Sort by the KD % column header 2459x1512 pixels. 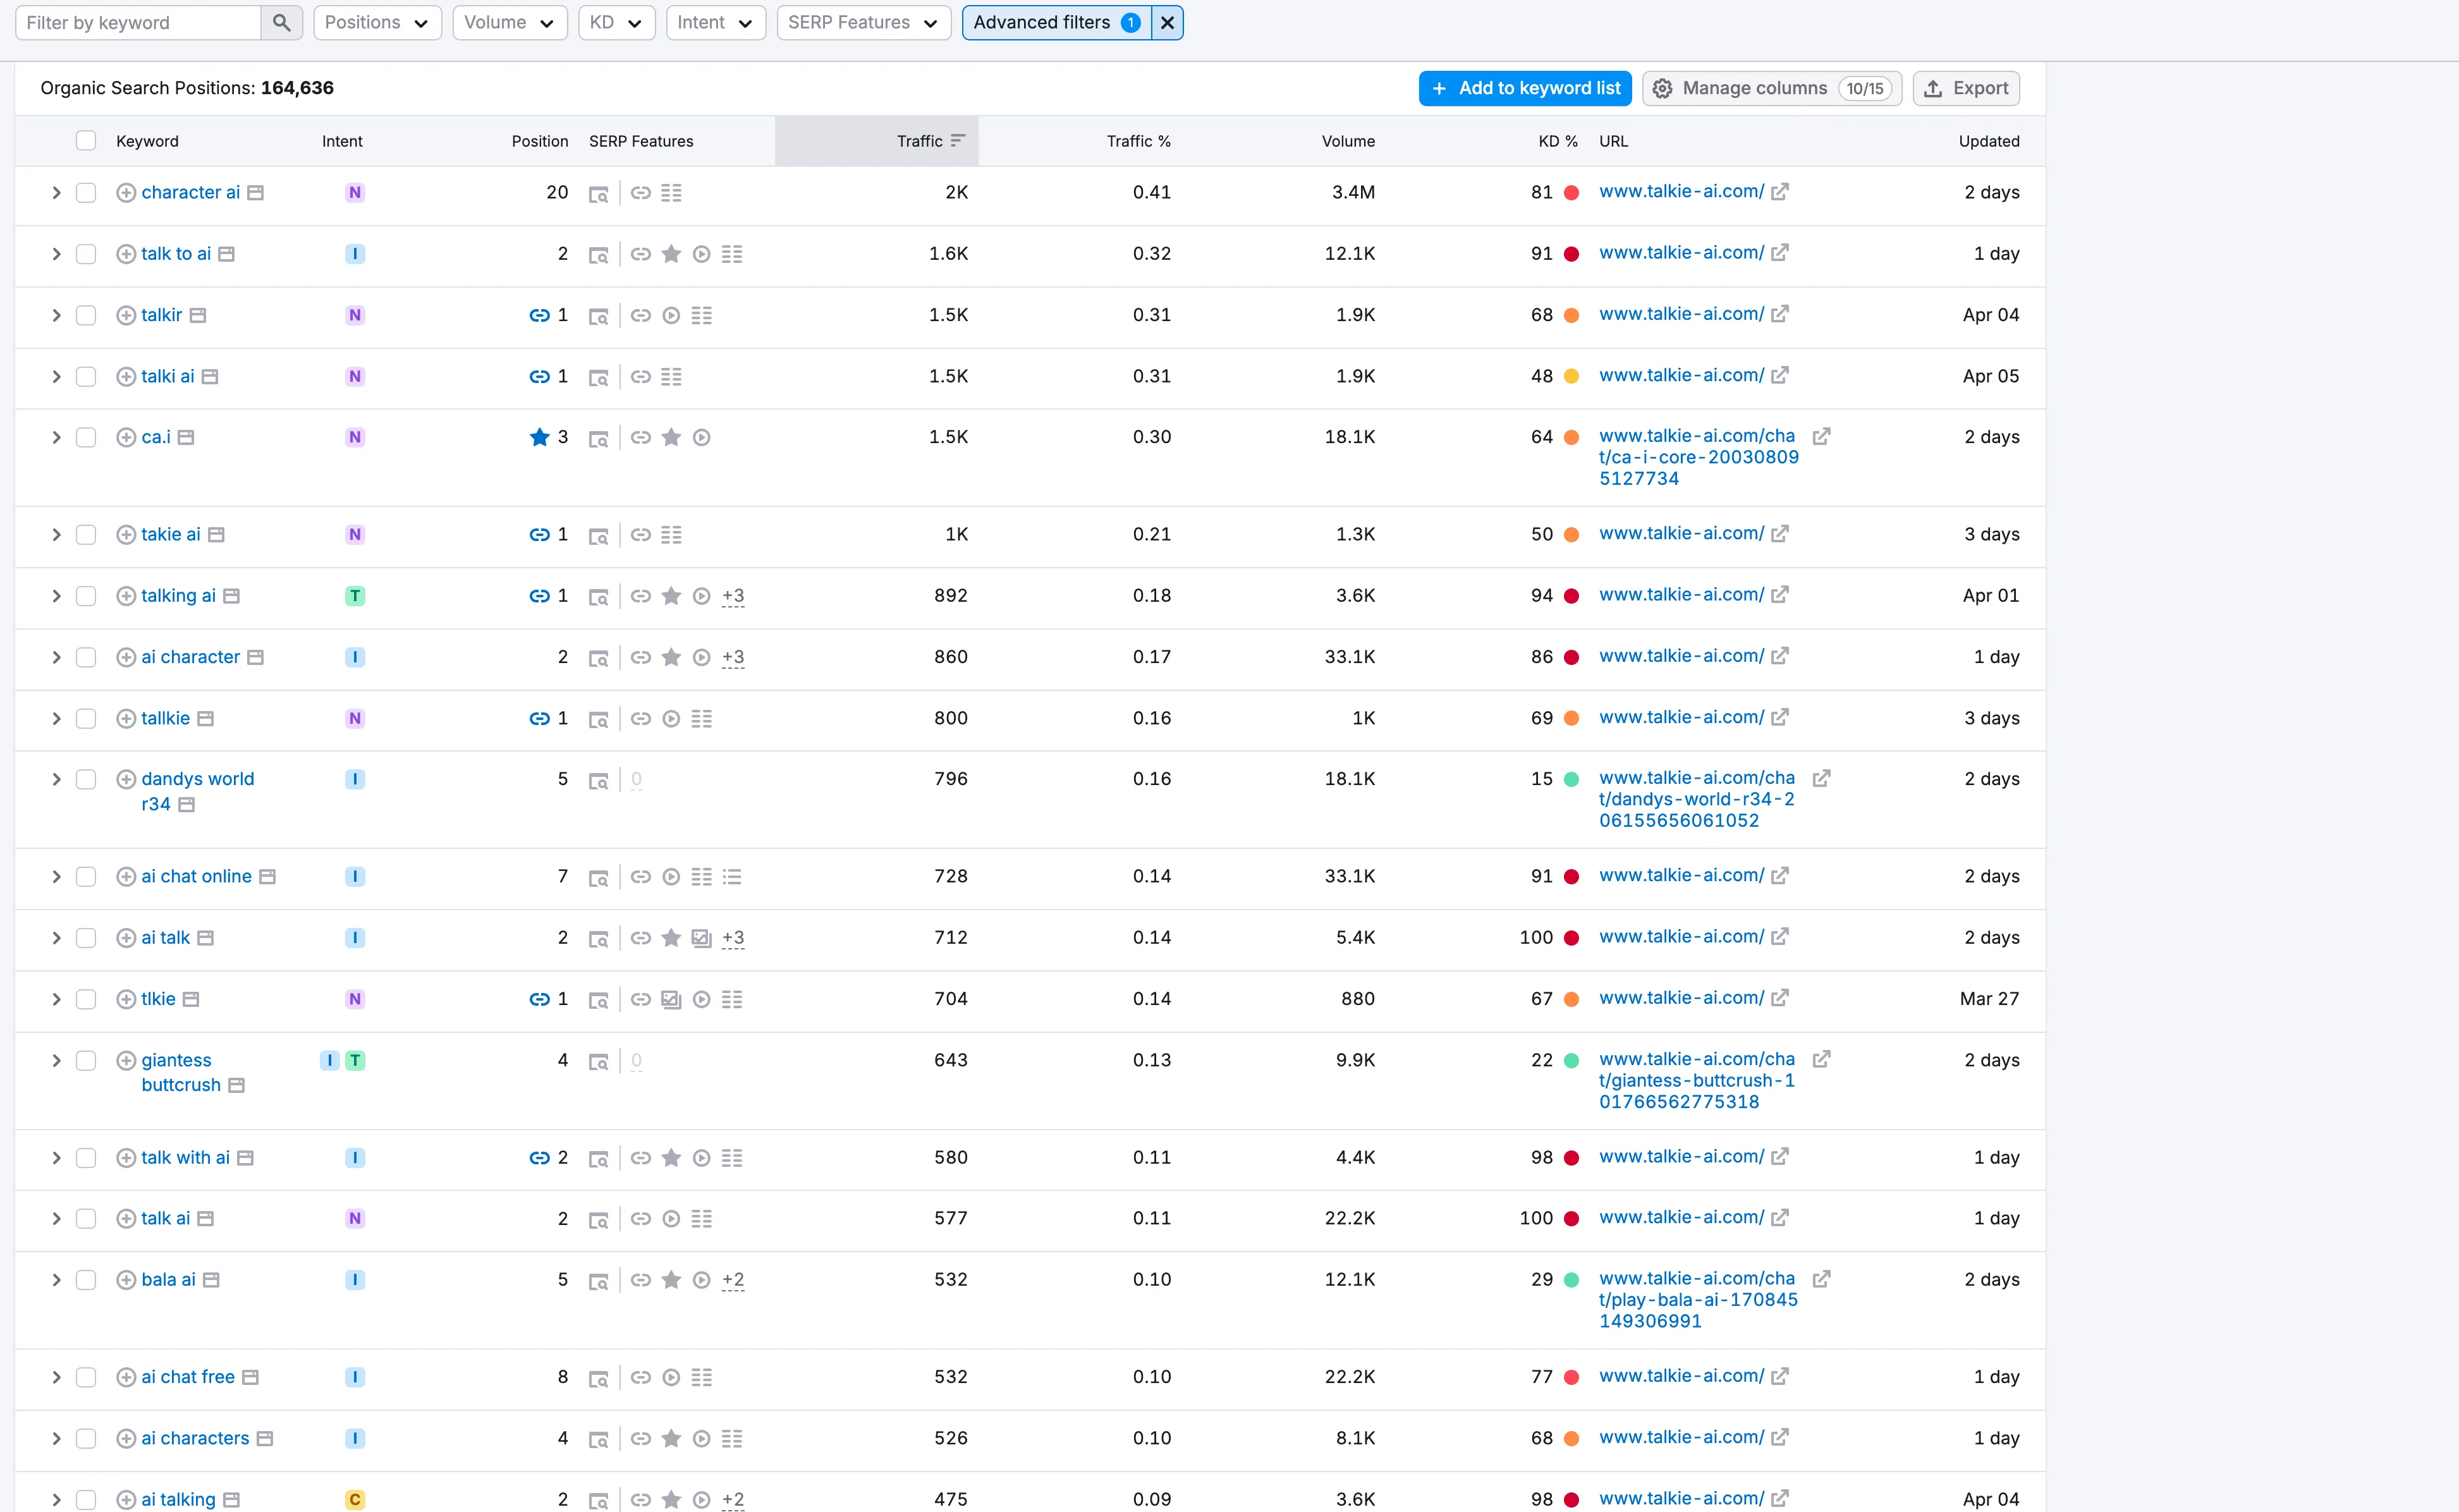click(1557, 141)
